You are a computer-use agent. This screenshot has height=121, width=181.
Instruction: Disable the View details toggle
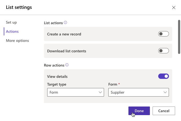(164, 76)
